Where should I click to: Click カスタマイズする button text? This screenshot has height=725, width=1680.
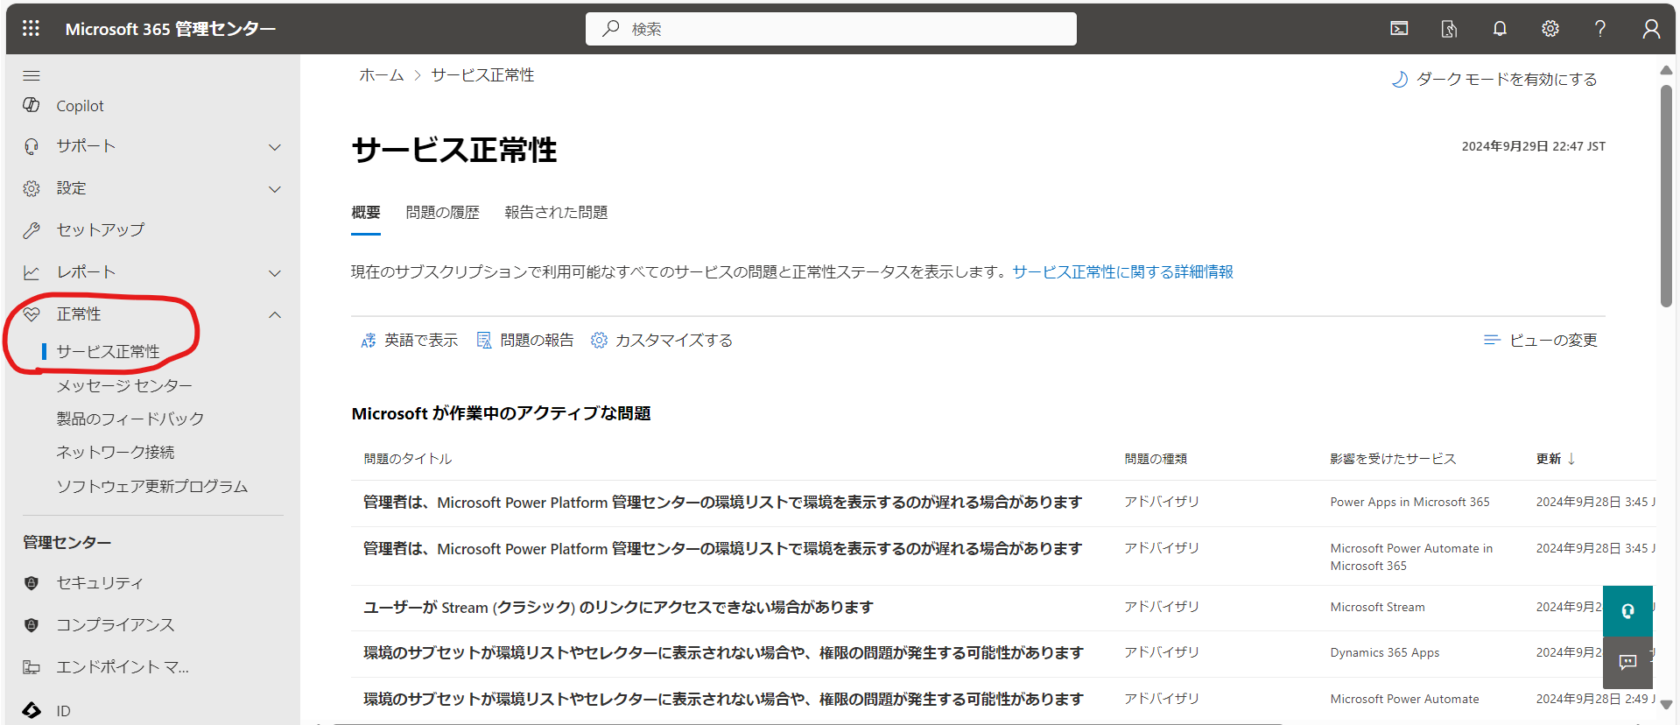[674, 340]
